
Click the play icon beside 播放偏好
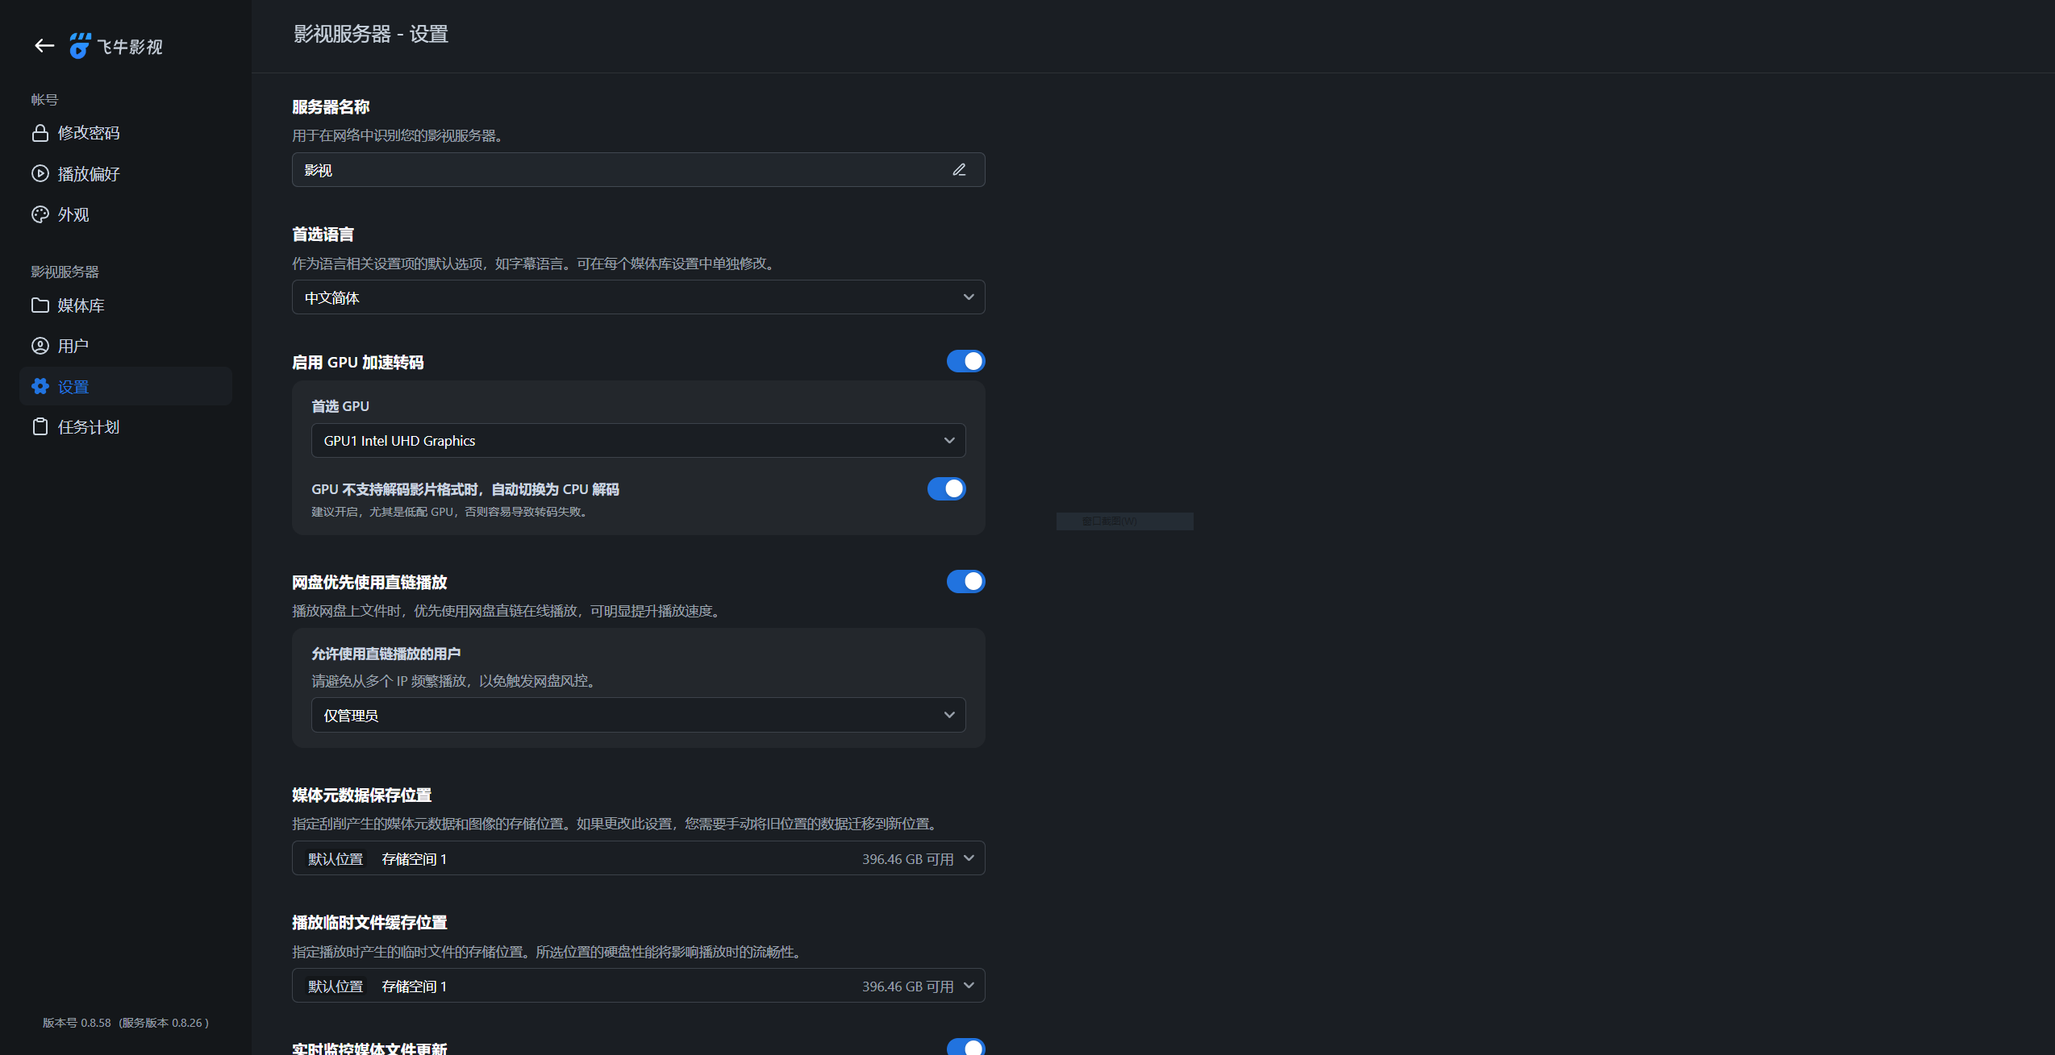pyautogui.click(x=40, y=173)
